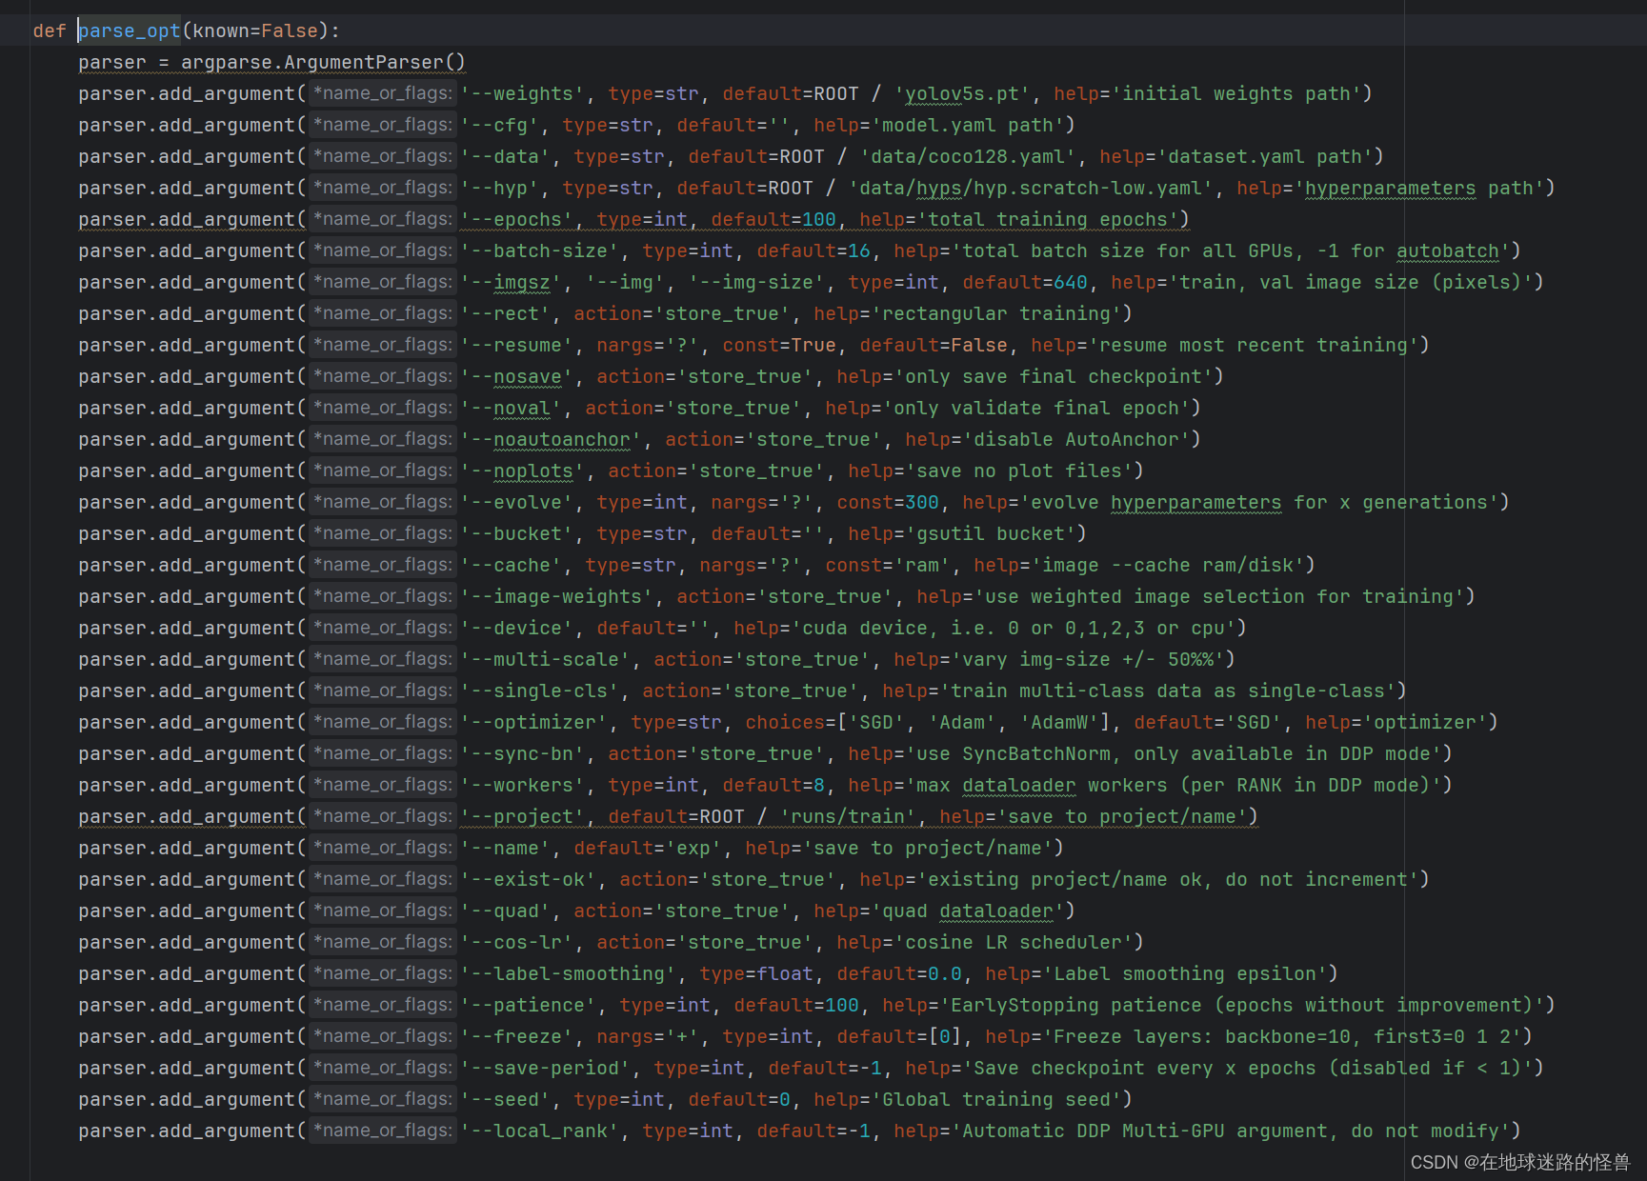Screen dimensions: 1647x1181
Task: Click the '--multi-scale' argument string
Action: click(546, 659)
